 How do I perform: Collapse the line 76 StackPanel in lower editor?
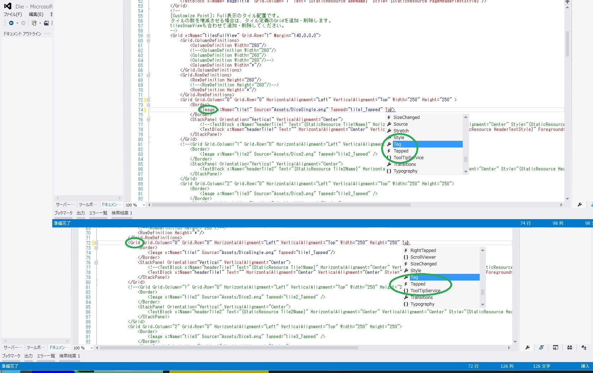click(96, 263)
